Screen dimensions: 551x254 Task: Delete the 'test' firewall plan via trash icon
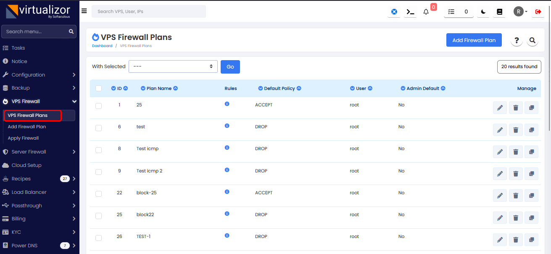(x=516, y=130)
